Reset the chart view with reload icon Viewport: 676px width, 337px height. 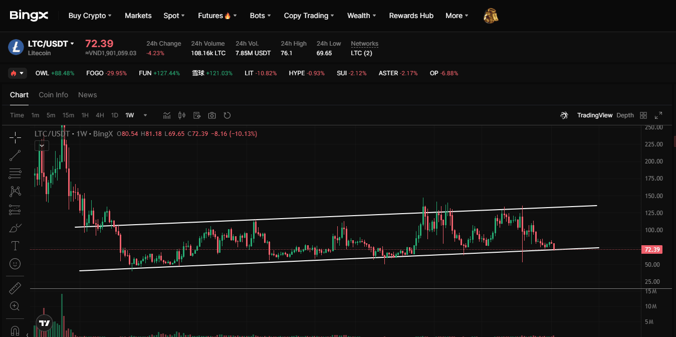(227, 115)
